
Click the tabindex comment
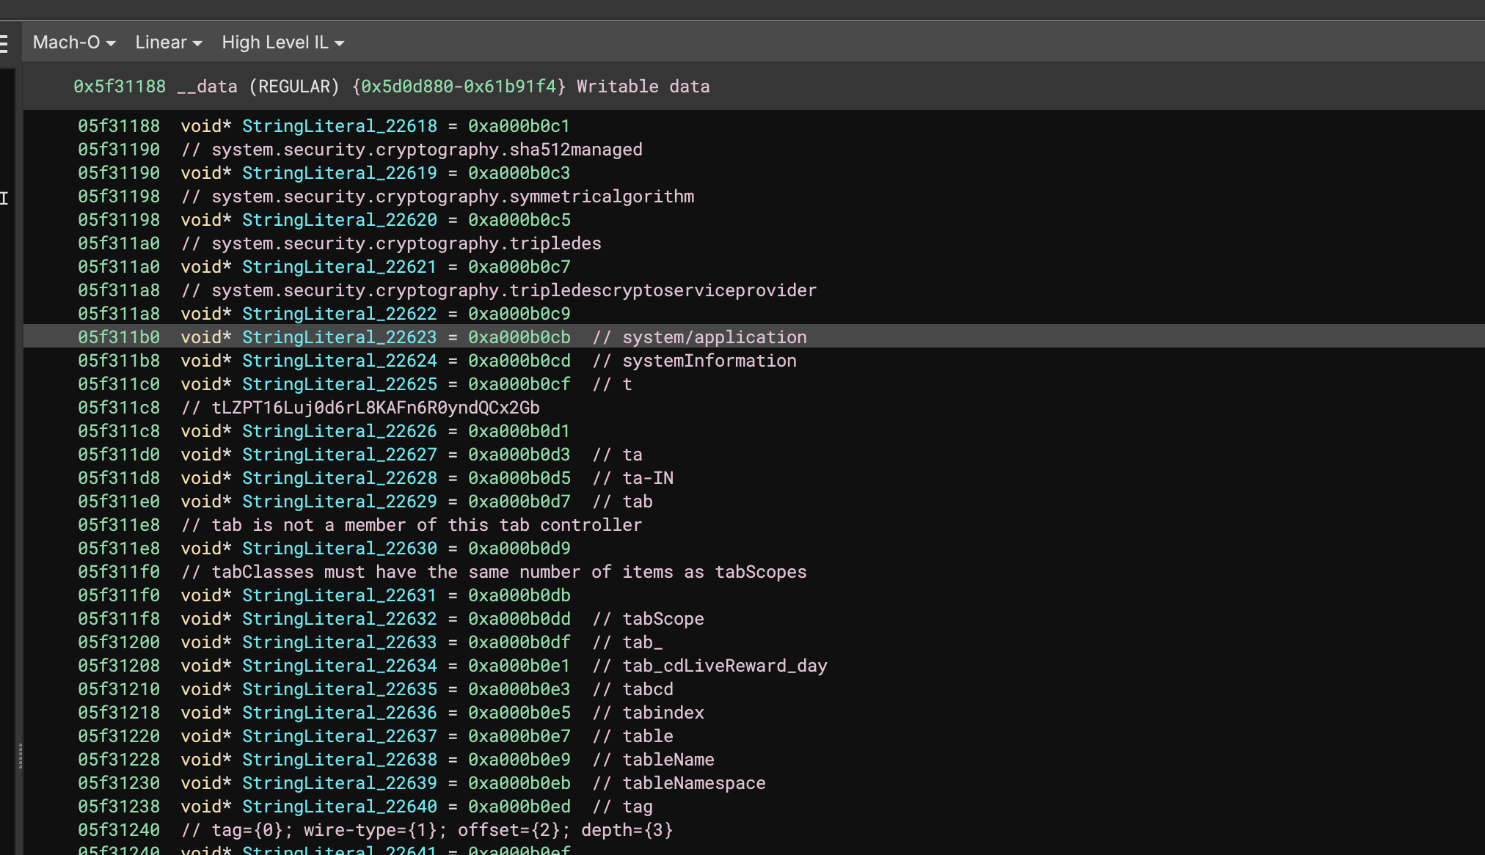pos(649,713)
